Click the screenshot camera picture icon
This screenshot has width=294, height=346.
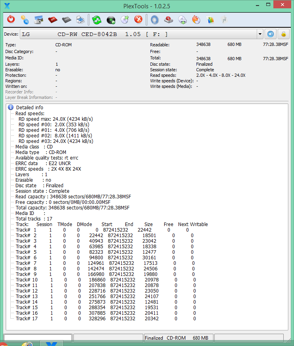click(x=38, y=20)
